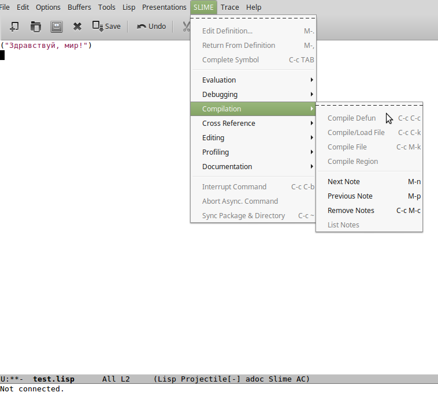Expand the Editing submenu
Image resolution: width=438 pixels, height=396 pixels.
(x=253, y=138)
